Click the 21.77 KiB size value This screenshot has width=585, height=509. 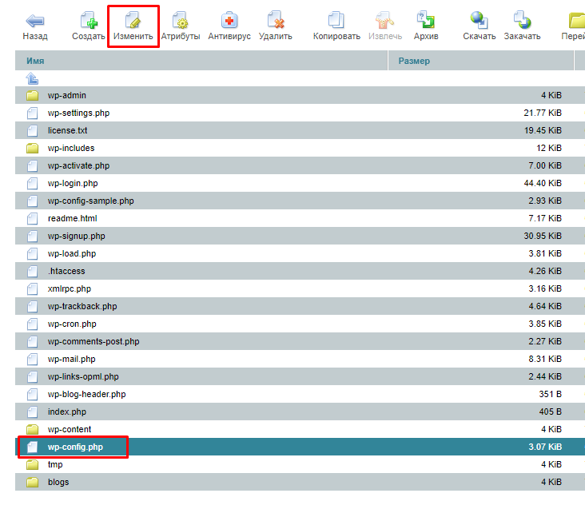click(543, 113)
